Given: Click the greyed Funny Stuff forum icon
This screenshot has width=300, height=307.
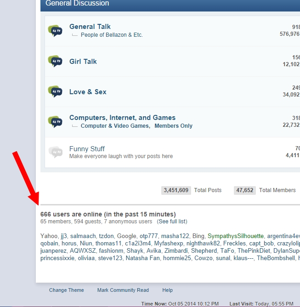Looking at the screenshot, I should [x=55, y=152].
